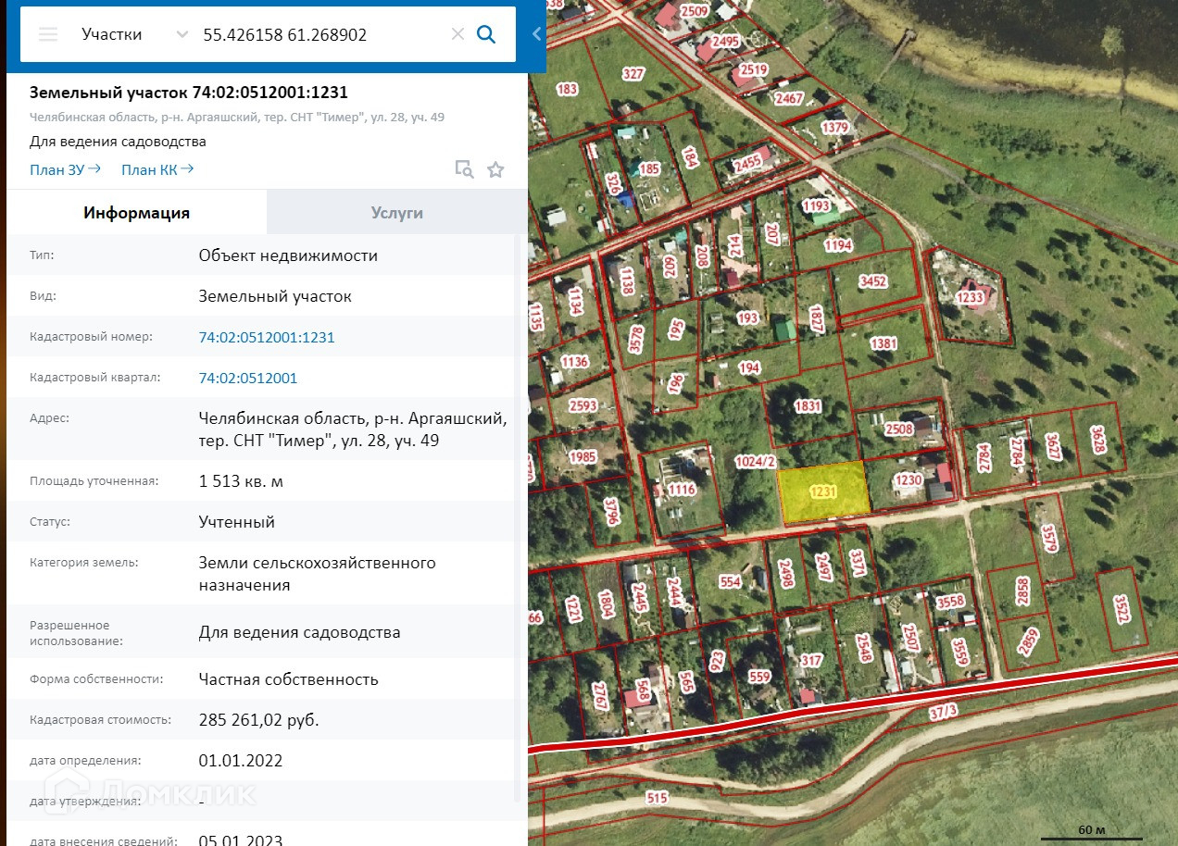Viewport: 1178px width, 846px height.
Task: Collapse the side panel with arrow
Action: click(536, 34)
